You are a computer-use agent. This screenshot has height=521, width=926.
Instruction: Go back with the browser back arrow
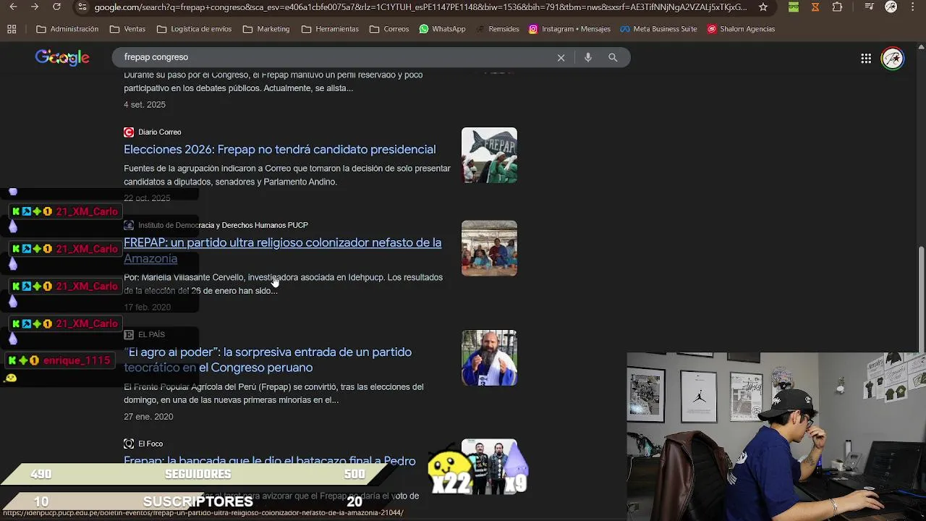13,7
